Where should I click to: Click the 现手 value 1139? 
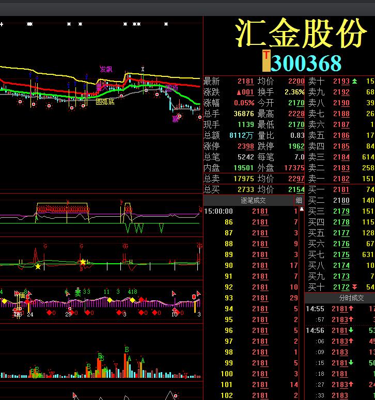246,124
